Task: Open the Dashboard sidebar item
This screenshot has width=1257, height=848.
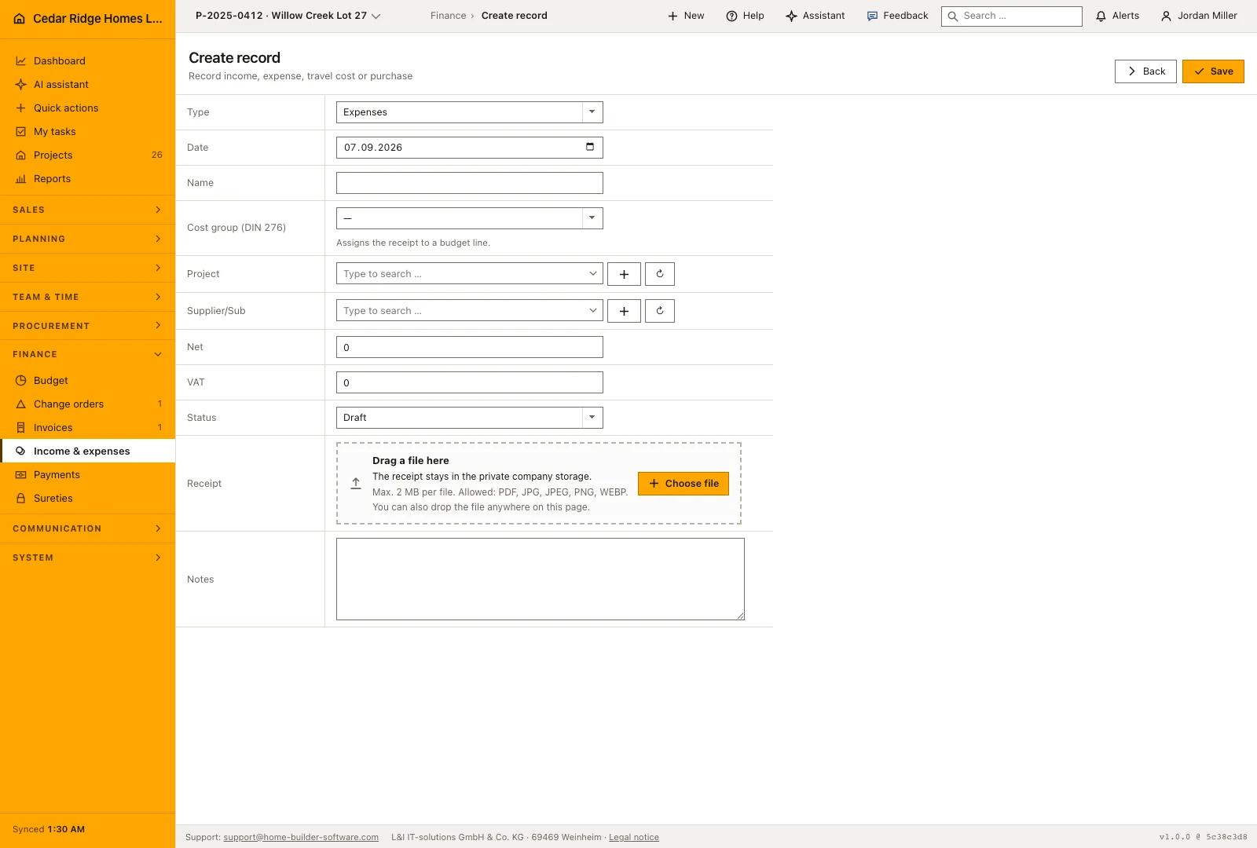Action: 87,60
